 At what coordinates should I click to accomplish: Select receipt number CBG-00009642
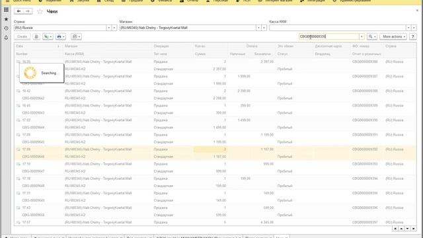(33, 99)
